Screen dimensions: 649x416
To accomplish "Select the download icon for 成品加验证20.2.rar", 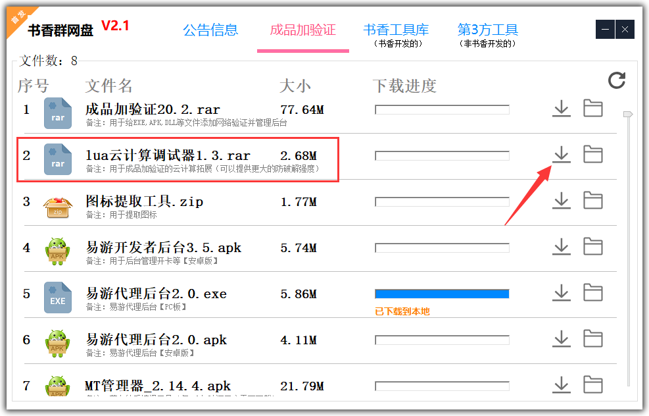I will [561, 108].
